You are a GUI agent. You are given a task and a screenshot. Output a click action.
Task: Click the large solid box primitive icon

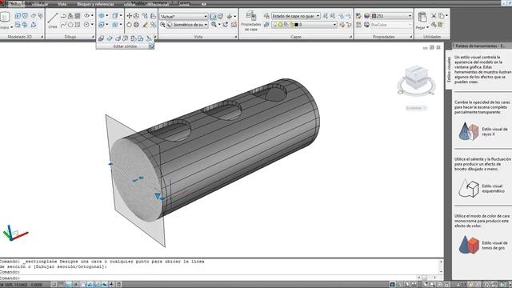point(5,17)
